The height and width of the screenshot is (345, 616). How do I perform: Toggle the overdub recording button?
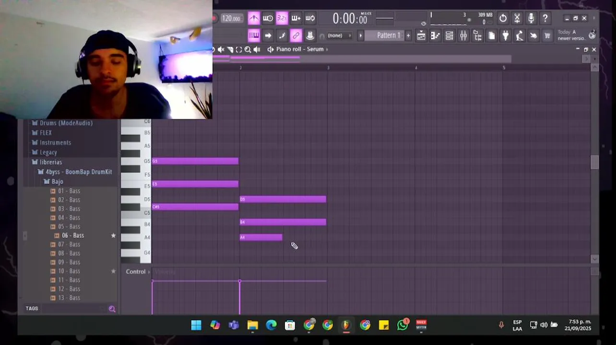pos(296,18)
